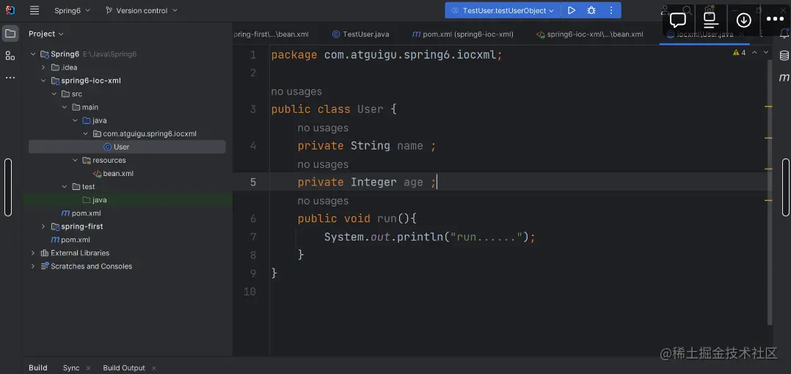
Task: Run TestUser.testUserObject with the play icon
Action: tap(571, 10)
